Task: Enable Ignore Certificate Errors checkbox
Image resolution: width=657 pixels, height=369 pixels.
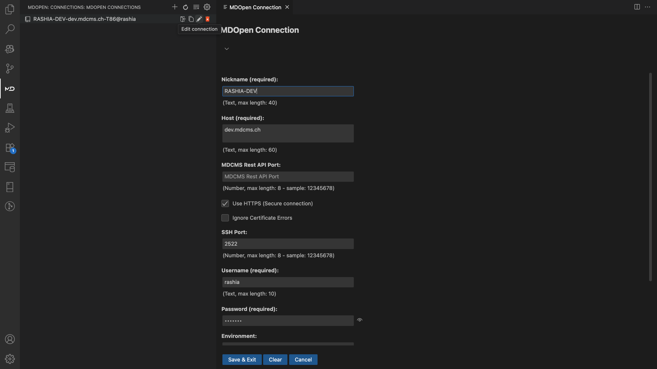Action: coord(225,218)
